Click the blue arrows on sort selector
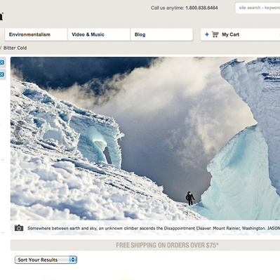 coord(73,260)
